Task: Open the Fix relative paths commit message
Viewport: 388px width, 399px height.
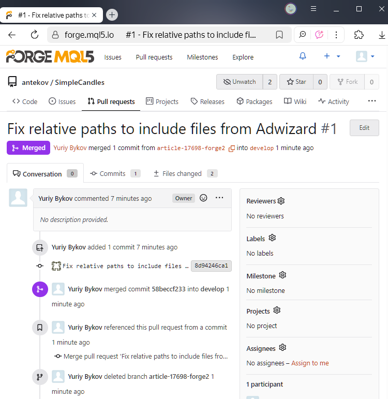Action: tap(122, 266)
